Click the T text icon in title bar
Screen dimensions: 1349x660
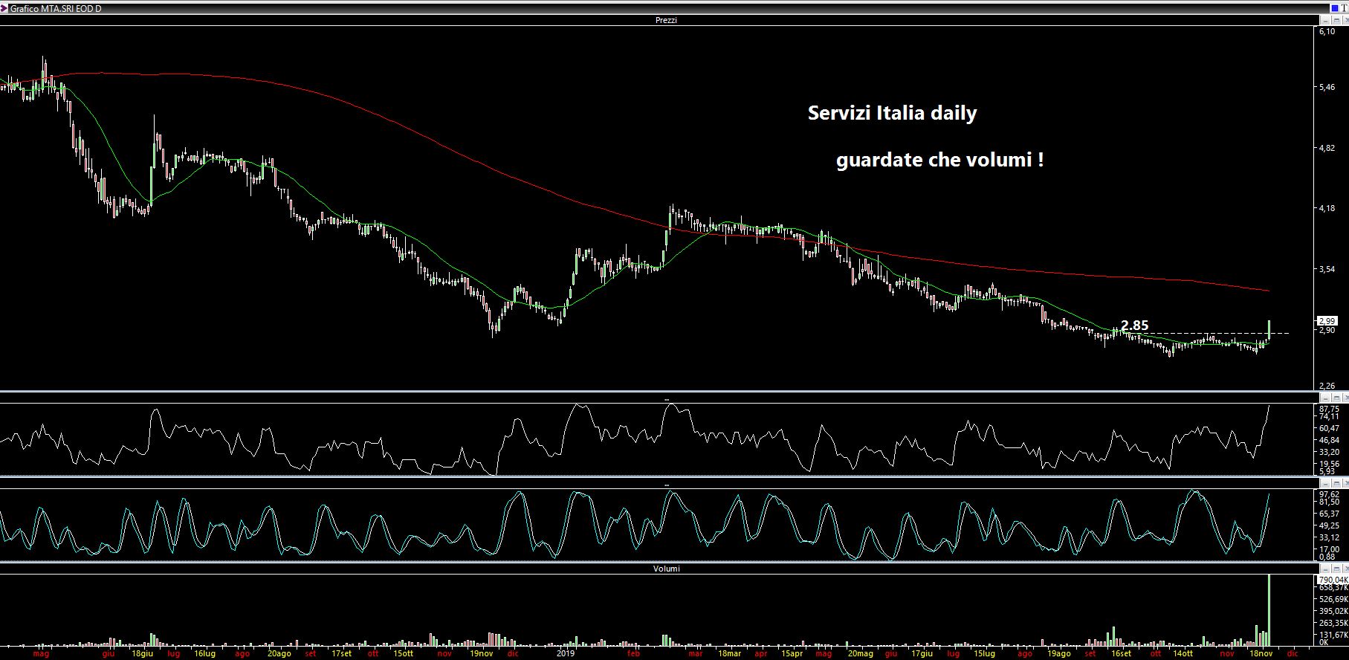(1345, 8)
